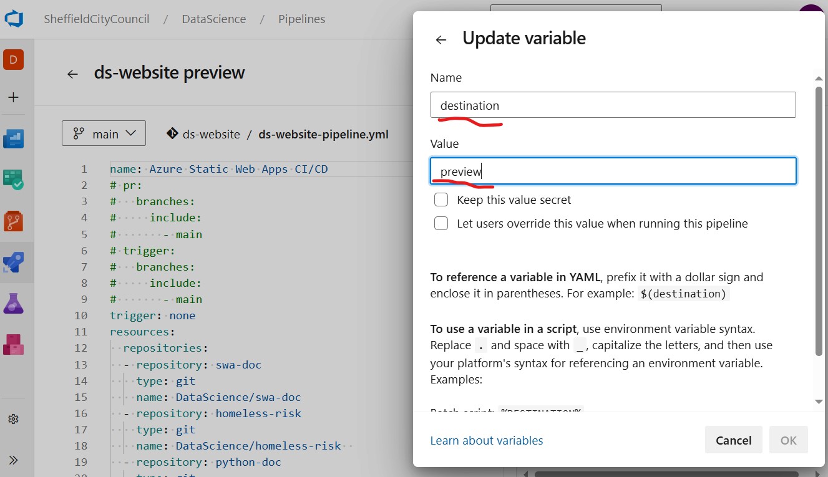Click ds-website-pipeline.yml file name
The image size is (828, 477).
pos(324,134)
